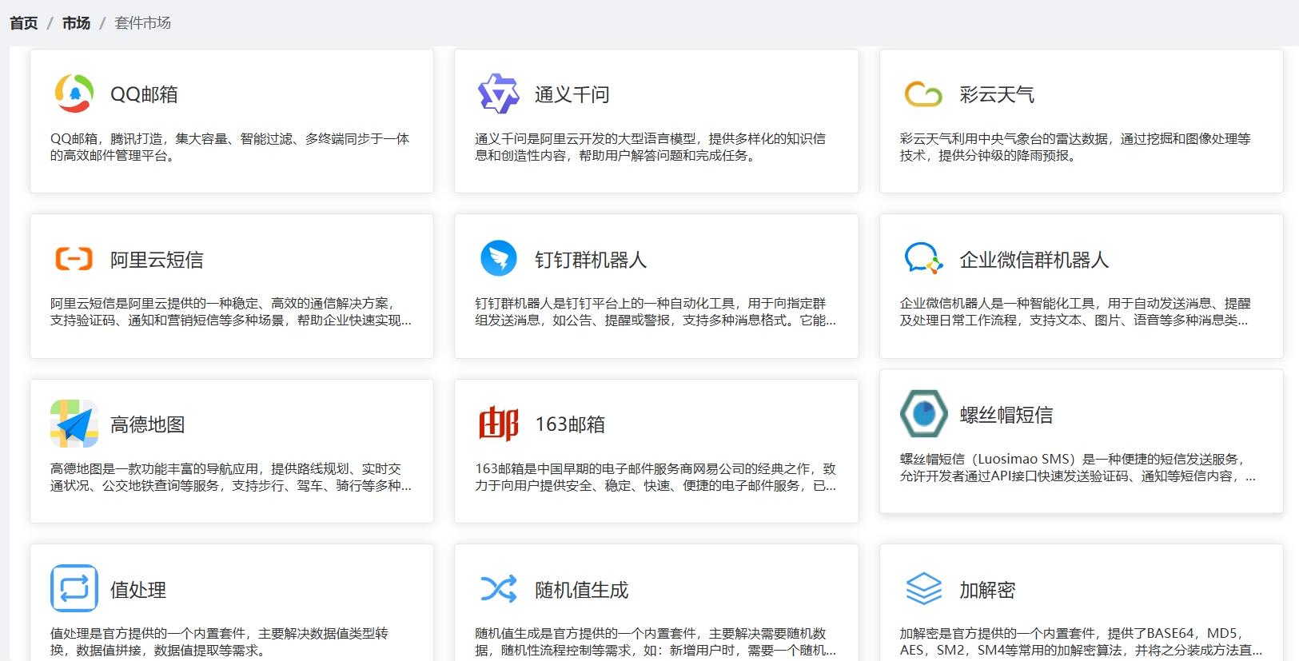Screen dimensions: 1299x661
Task: Click the 阿里云短信 orange bracket icon
Action: [74, 259]
